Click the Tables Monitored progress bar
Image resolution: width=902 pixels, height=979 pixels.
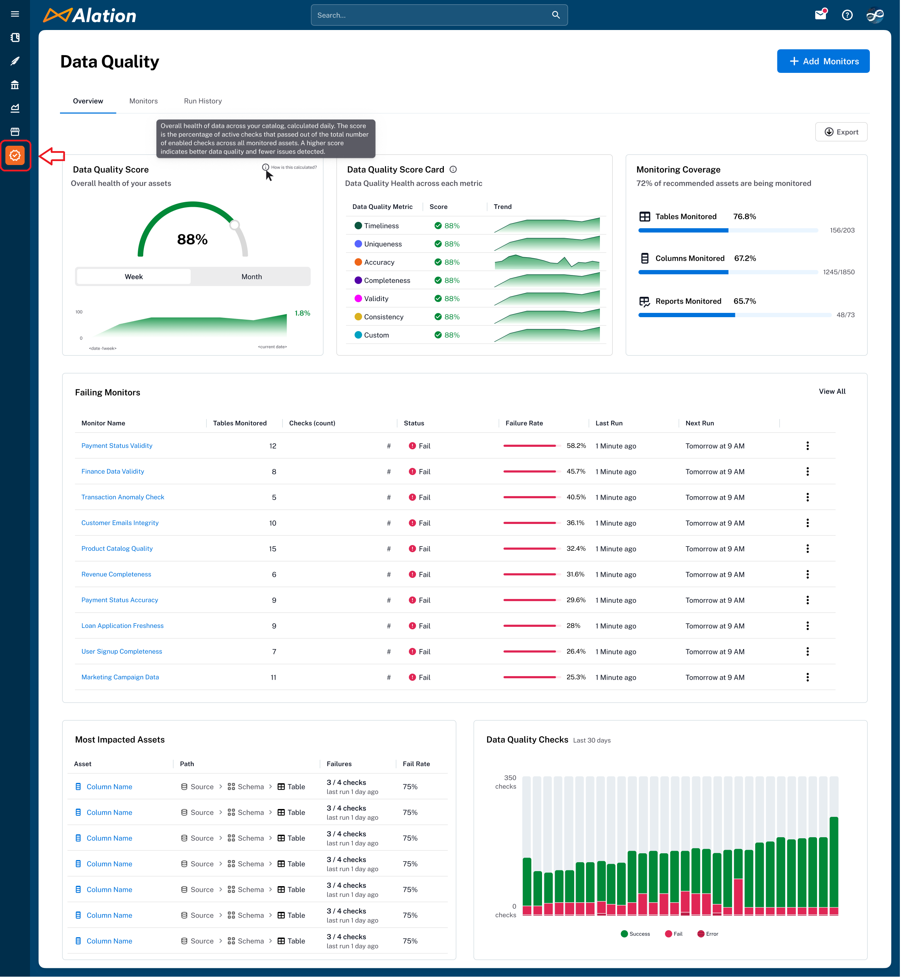click(728, 230)
